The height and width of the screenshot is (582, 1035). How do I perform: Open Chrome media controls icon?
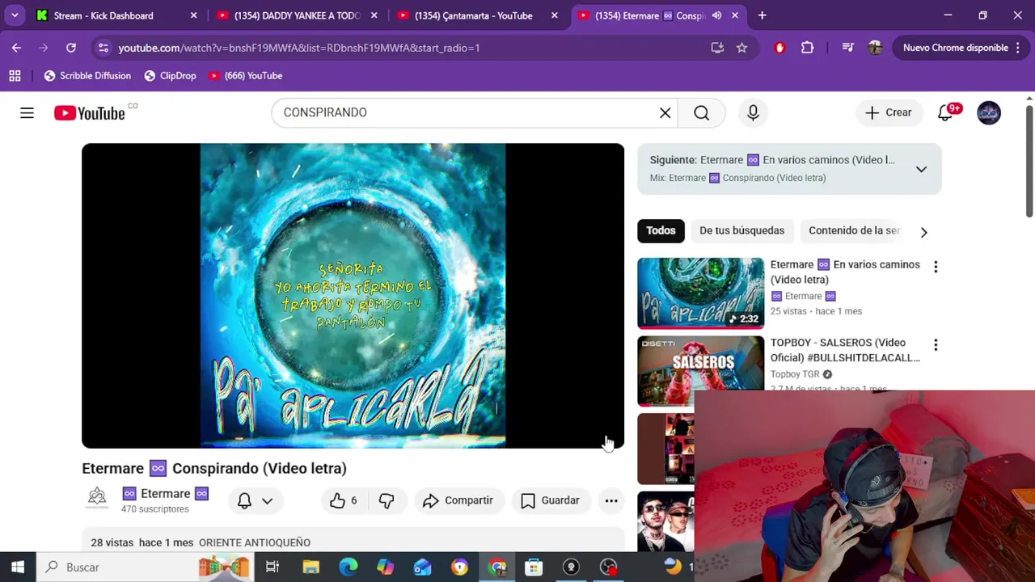[847, 48]
